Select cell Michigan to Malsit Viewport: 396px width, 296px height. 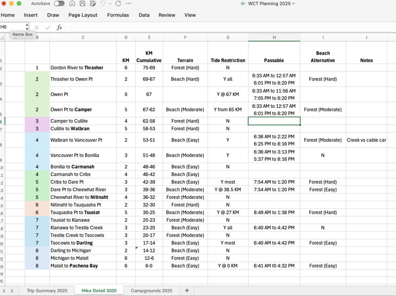click(83, 258)
